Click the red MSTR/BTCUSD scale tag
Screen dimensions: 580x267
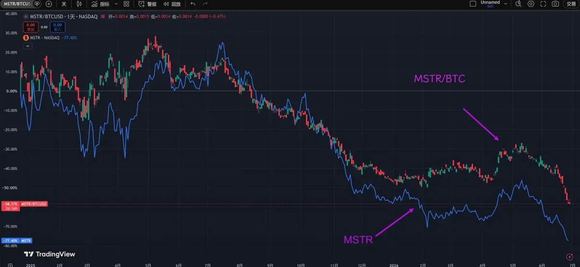33,204
